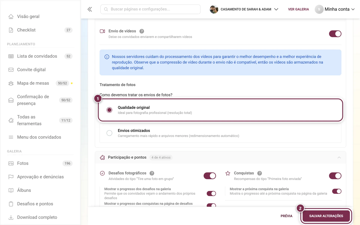Image resolution: width=360 pixels, height=225 pixels.
Task: Click the Ver Galeria link
Action: pos(298,9)
